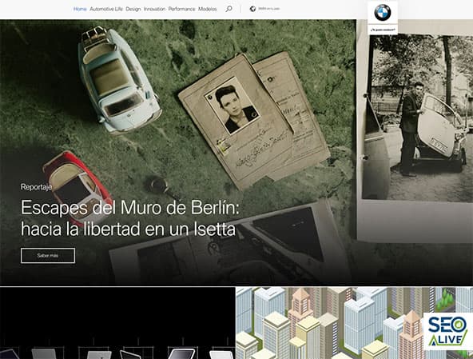
Task: Open the Performance navigation item
Action: click(x=181, y=9)
